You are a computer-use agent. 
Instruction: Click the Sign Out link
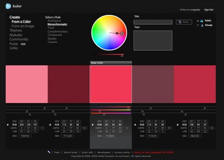[x=209, y=10]
